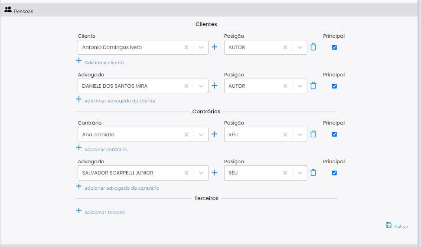Click adicionar advogado do cliente link
421x247 pixels.
tap(120, 101)
